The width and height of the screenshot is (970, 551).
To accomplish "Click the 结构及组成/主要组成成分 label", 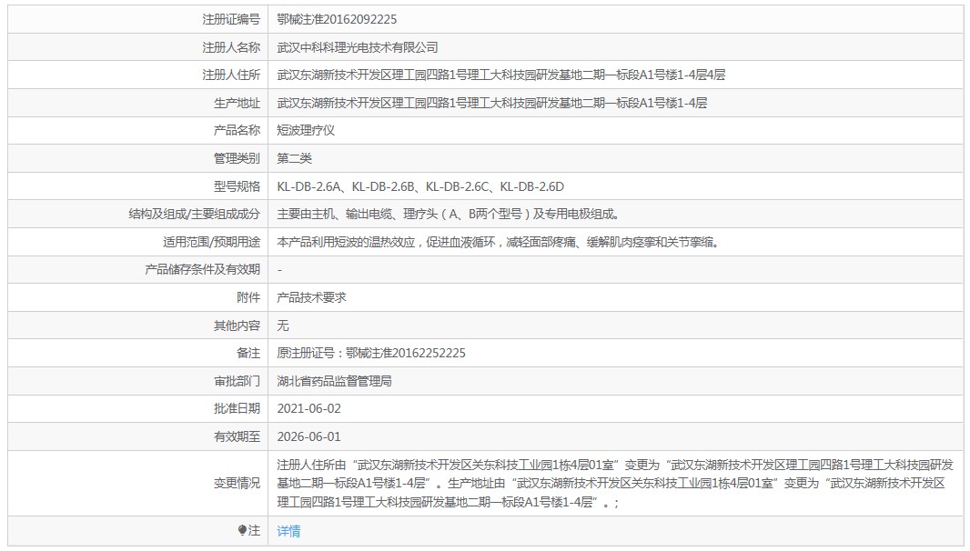I will coord(194,214).
